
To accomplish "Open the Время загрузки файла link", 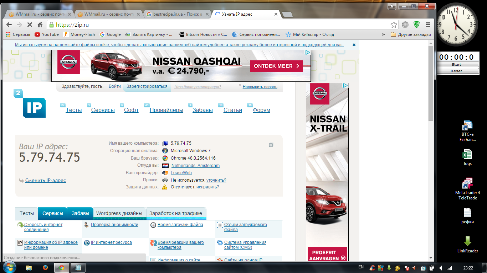I will point(180,225).
